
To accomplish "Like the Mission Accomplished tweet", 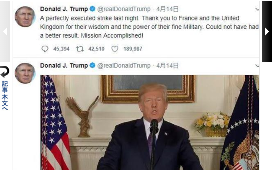I will pyautogui.click(x=115, y=49).
